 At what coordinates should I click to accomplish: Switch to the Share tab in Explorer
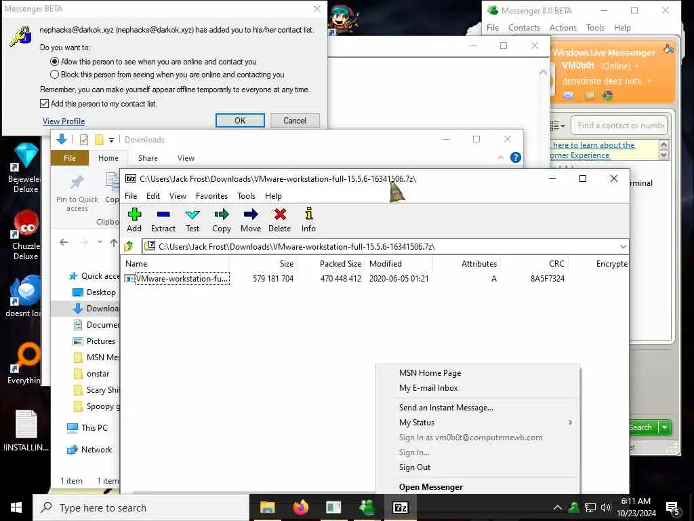point(148,158)
